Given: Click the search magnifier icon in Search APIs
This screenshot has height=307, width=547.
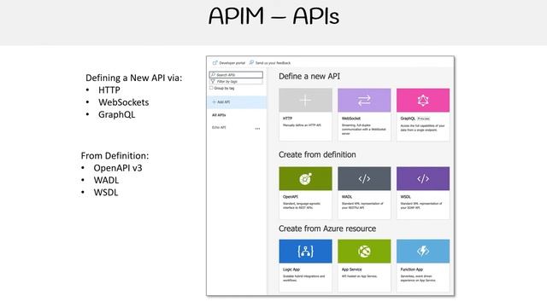Looking at the screenshot, I should click(x=213, y=74).
